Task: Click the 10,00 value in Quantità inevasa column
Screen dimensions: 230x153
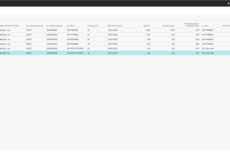Action: [x=172, y=30]
